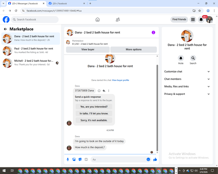The height and width of the screenshot is (174, 218).
Task: Send a thumbs-up like
Action: click(155, 160)
